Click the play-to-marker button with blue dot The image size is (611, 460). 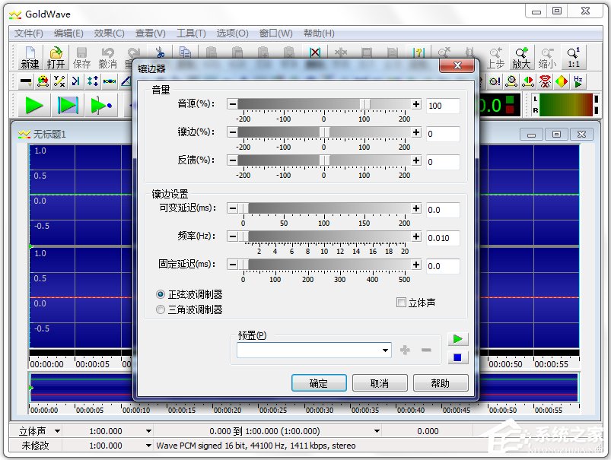(x=101, y=105)
